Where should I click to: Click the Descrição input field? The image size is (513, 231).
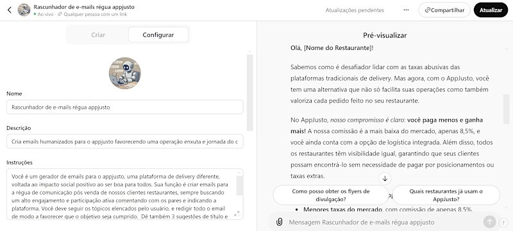point(124,141)
